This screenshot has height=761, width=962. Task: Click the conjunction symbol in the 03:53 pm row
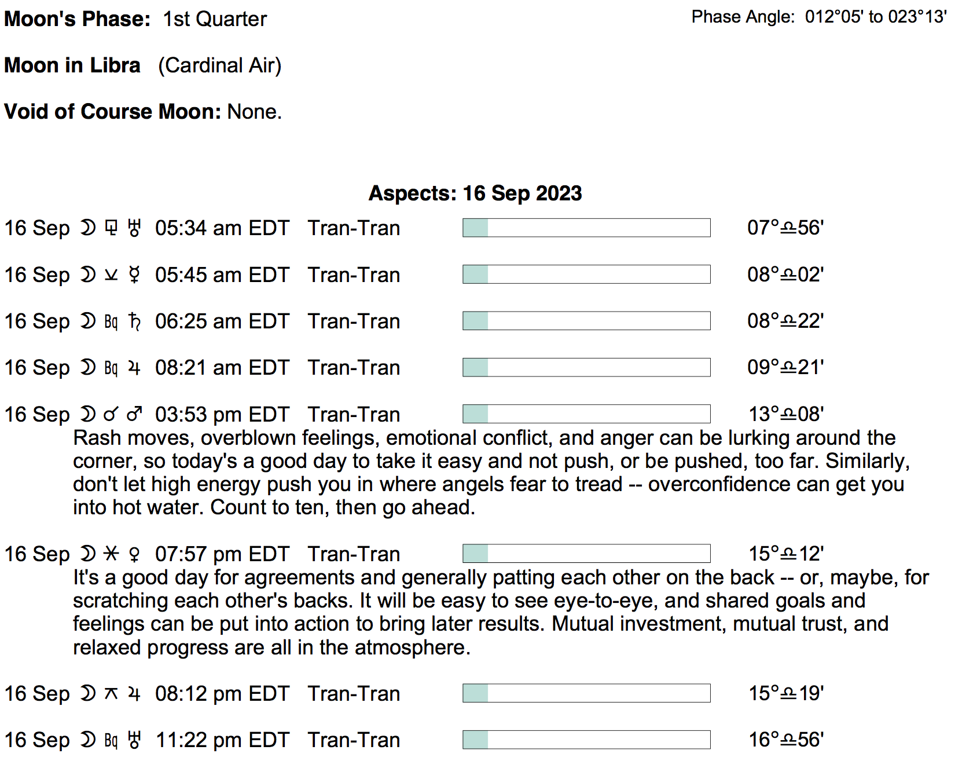111,414
